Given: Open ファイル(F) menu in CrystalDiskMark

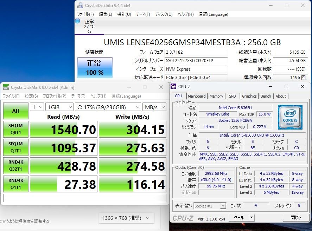Looking at the screenshot, I should [x=11, y=96].
